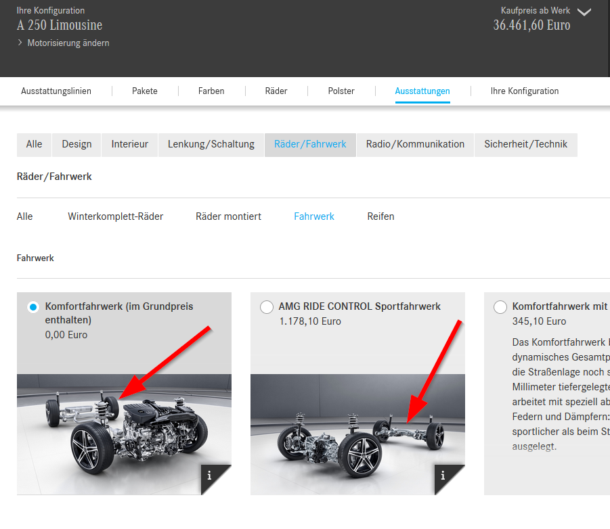Click the 1.178,10 Euro price text
This screenshot has width=610, height=529.
pos(310,321)
